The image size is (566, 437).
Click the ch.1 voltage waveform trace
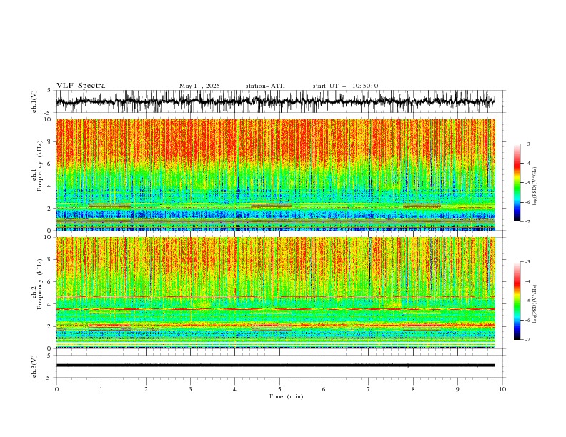[275, 101]
